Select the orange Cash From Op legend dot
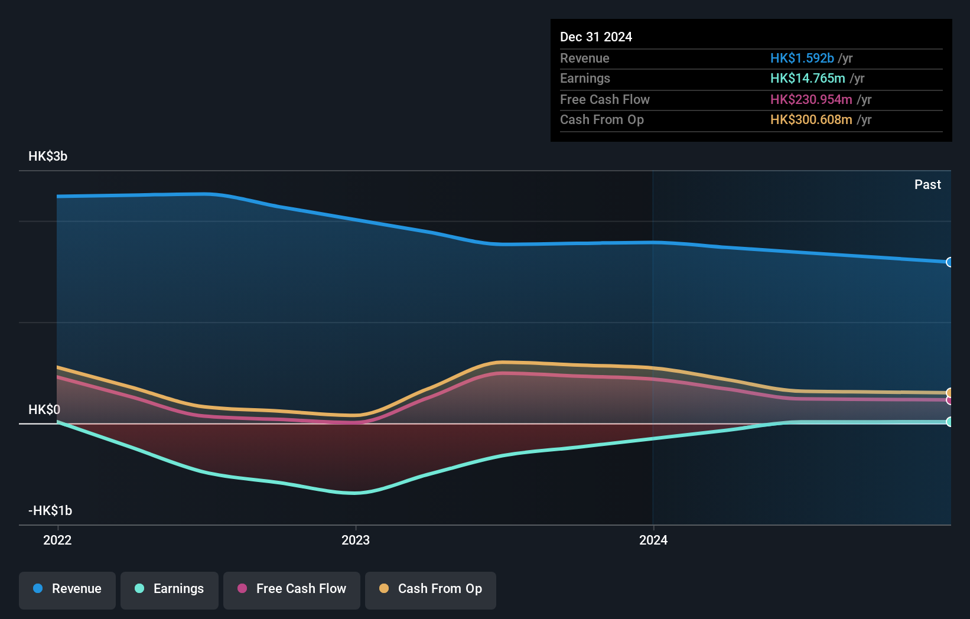 pos(384,589)
